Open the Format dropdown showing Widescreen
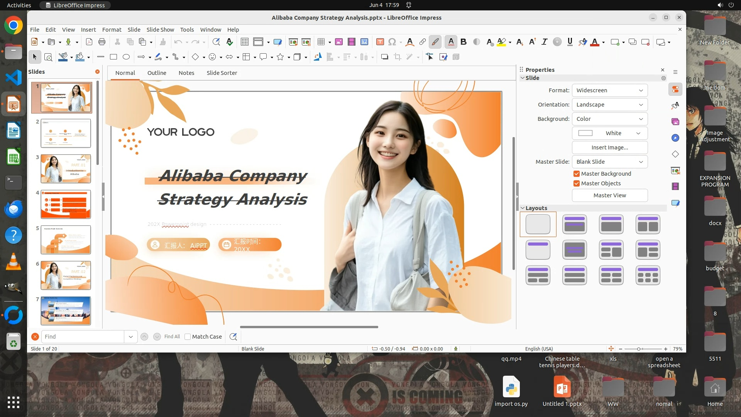741x417 pixels. [x=609, y=90]
